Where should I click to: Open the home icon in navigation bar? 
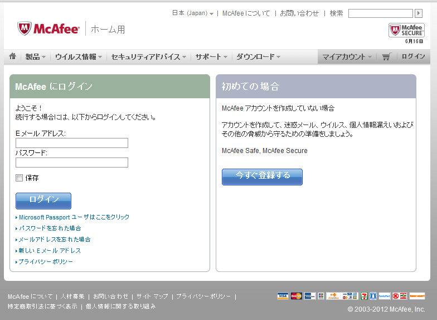click(12, 56)
